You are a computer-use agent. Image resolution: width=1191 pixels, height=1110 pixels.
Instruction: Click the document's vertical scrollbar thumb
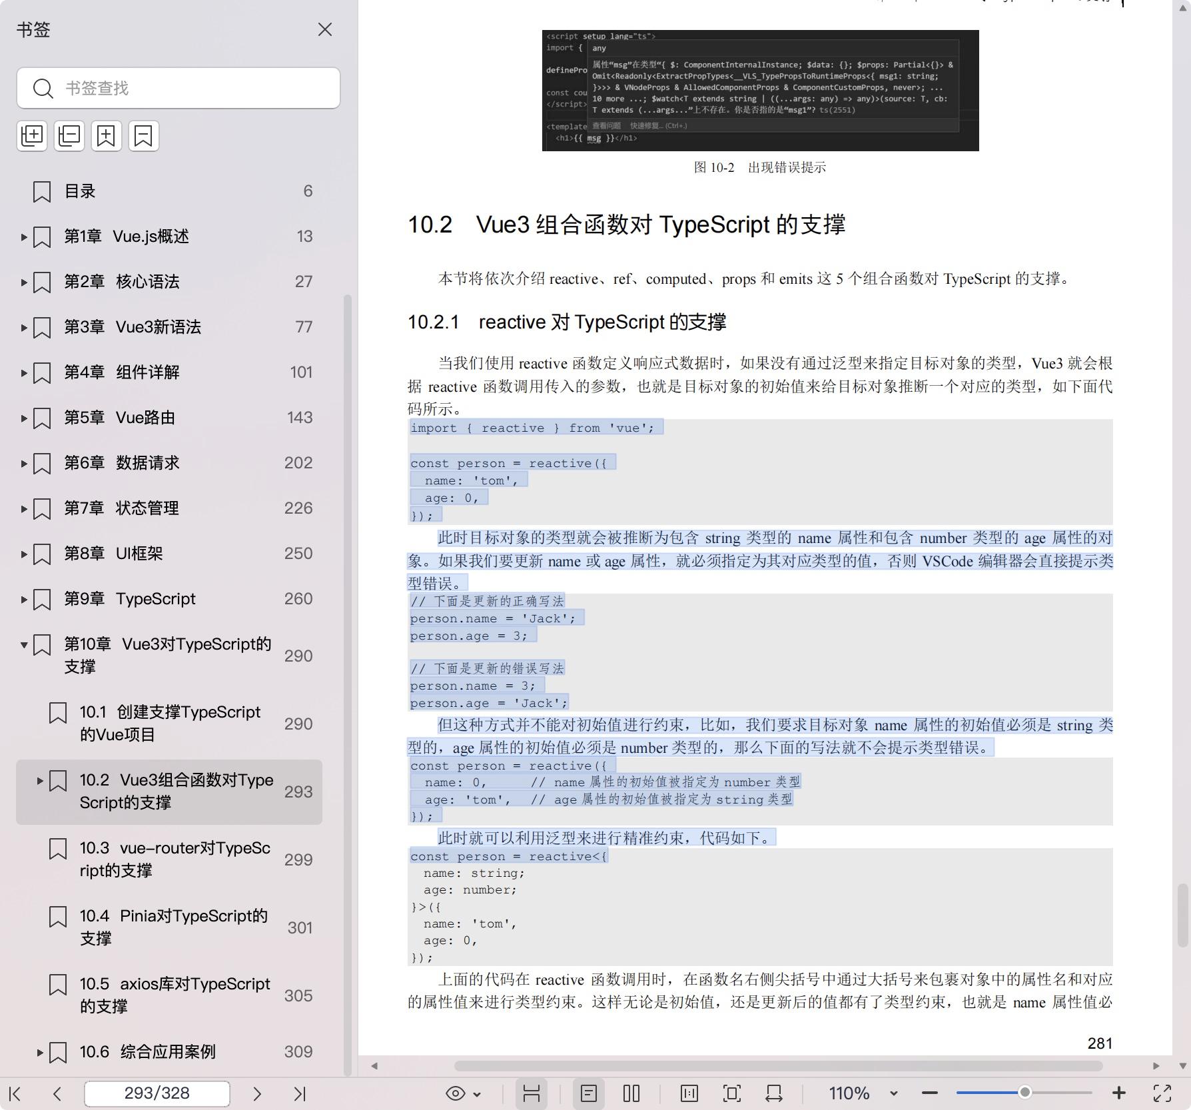tap(1183, 915)
